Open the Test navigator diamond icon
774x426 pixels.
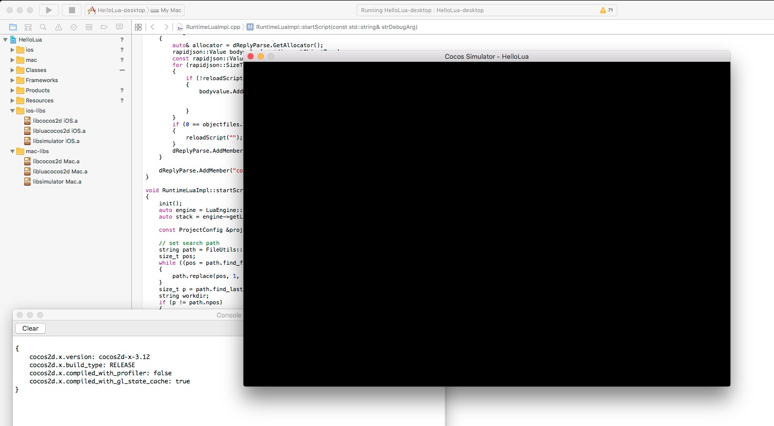pyautogui.click(x=74, y=27)
